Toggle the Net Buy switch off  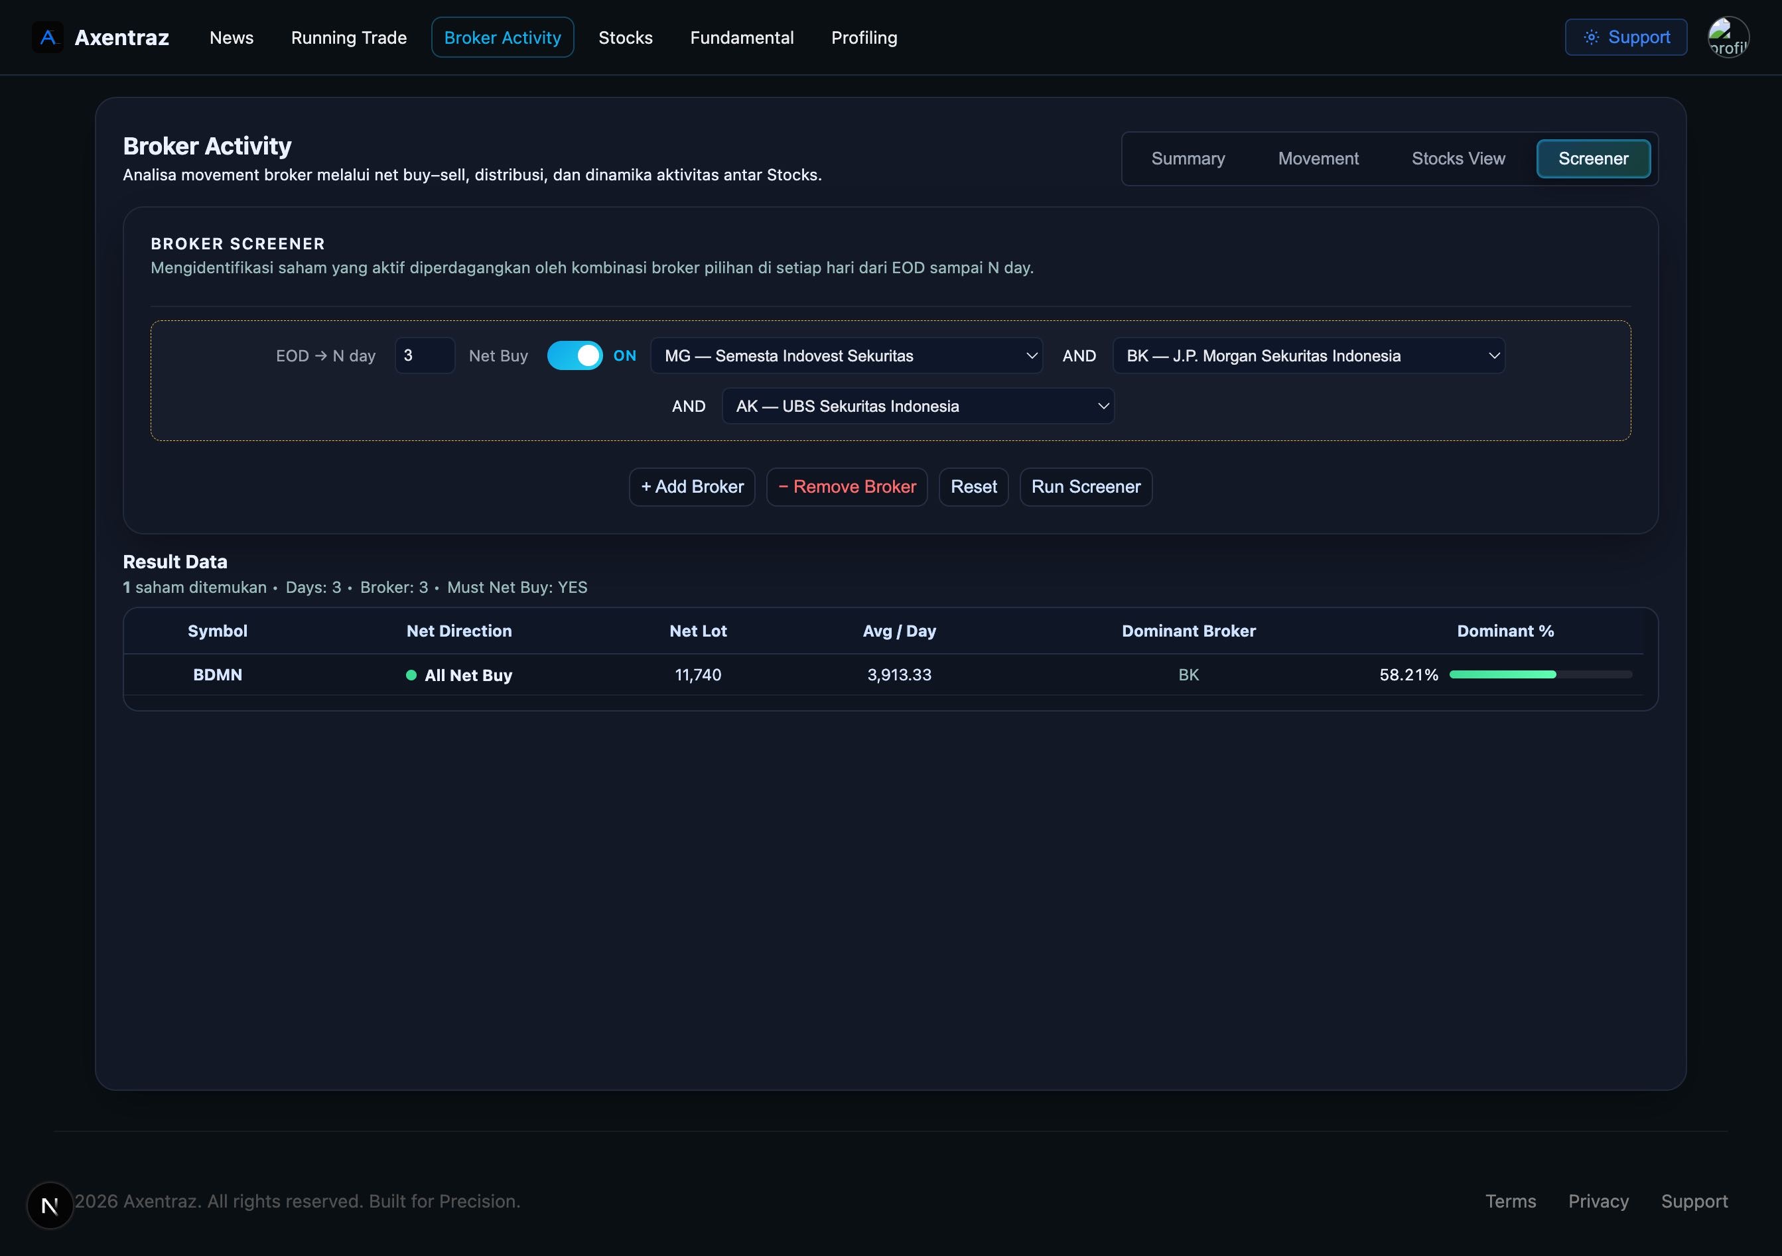coord(575,355)
